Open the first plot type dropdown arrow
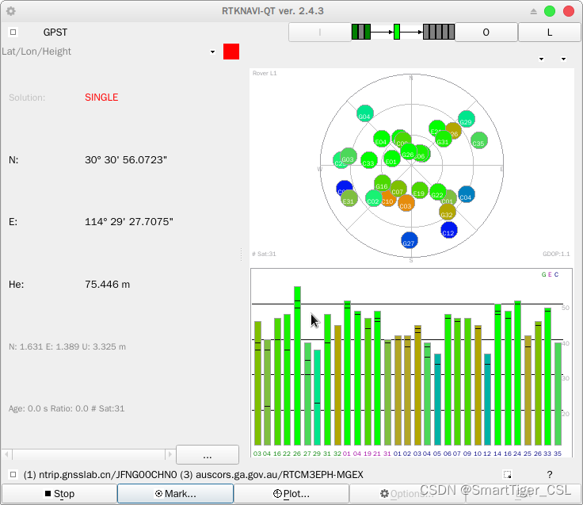 tap(541, 59)
